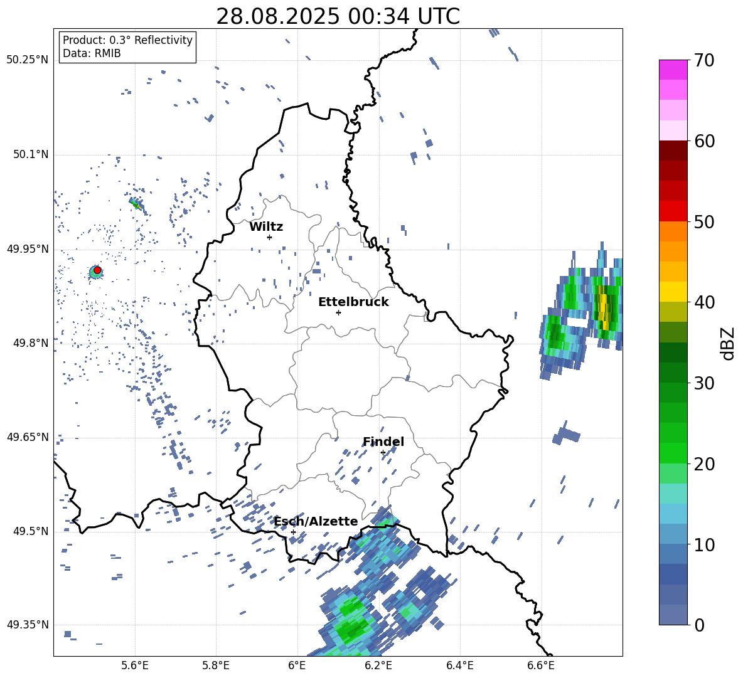Click the 6.6°E longitude label

(541, 665)
